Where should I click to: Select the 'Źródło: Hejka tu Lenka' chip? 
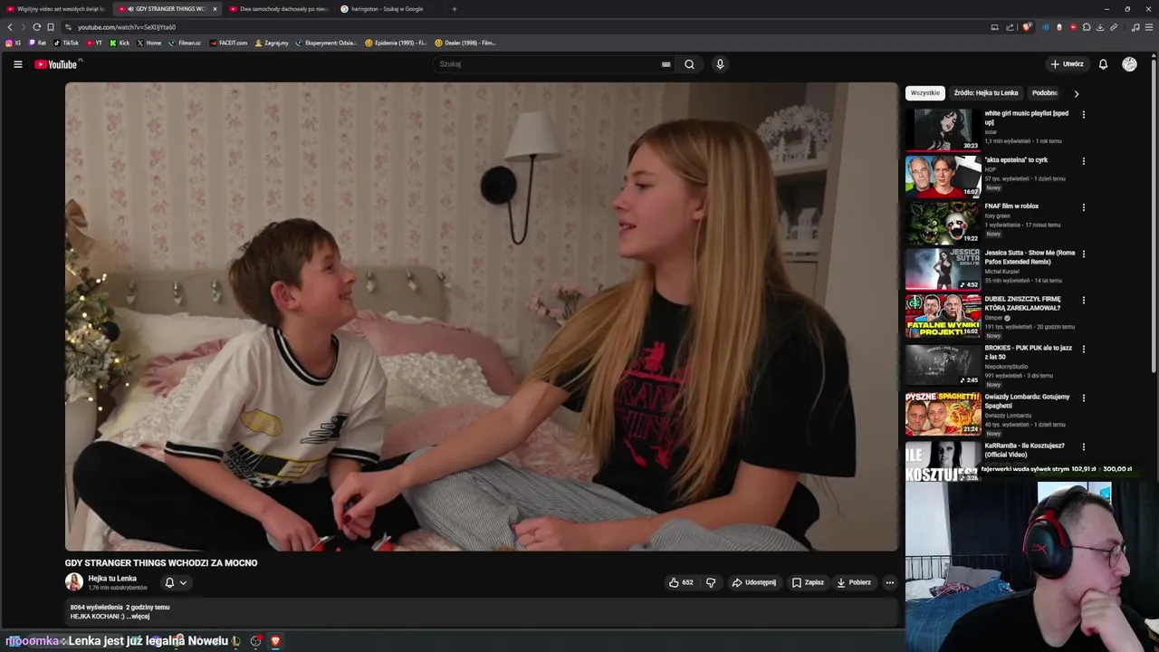pos(986,92)
